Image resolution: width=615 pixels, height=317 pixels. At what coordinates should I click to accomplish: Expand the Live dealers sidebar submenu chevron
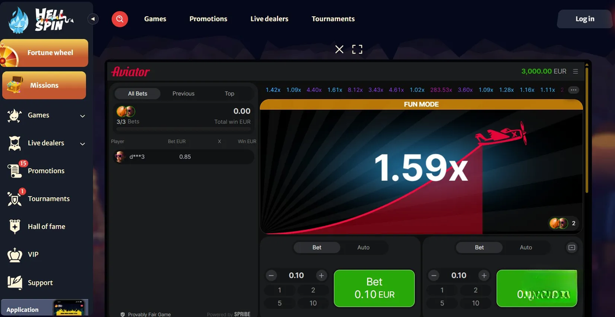coord(83,144)
